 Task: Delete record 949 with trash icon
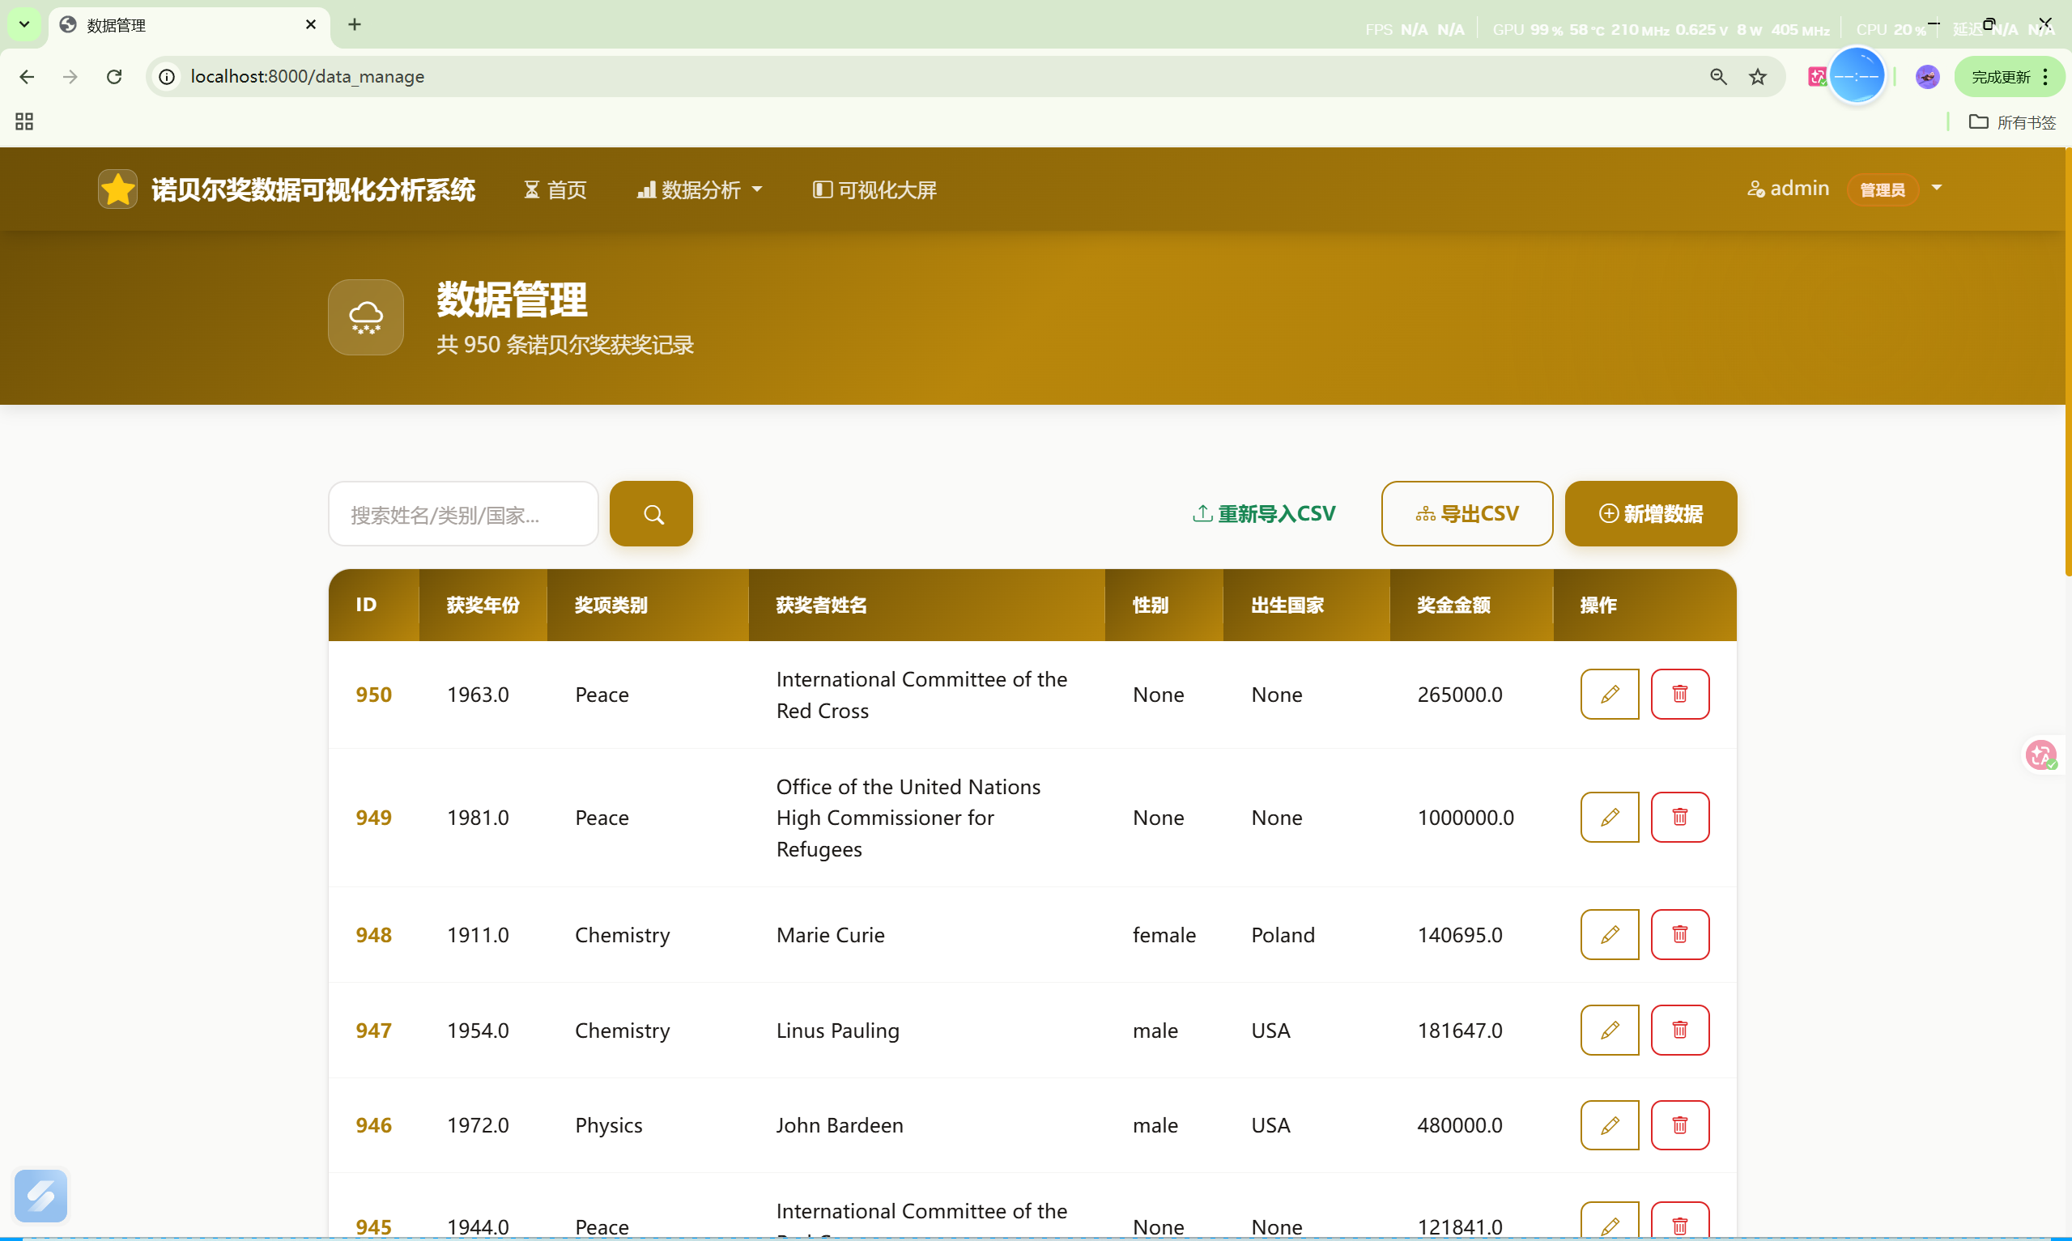(1679, 817)
